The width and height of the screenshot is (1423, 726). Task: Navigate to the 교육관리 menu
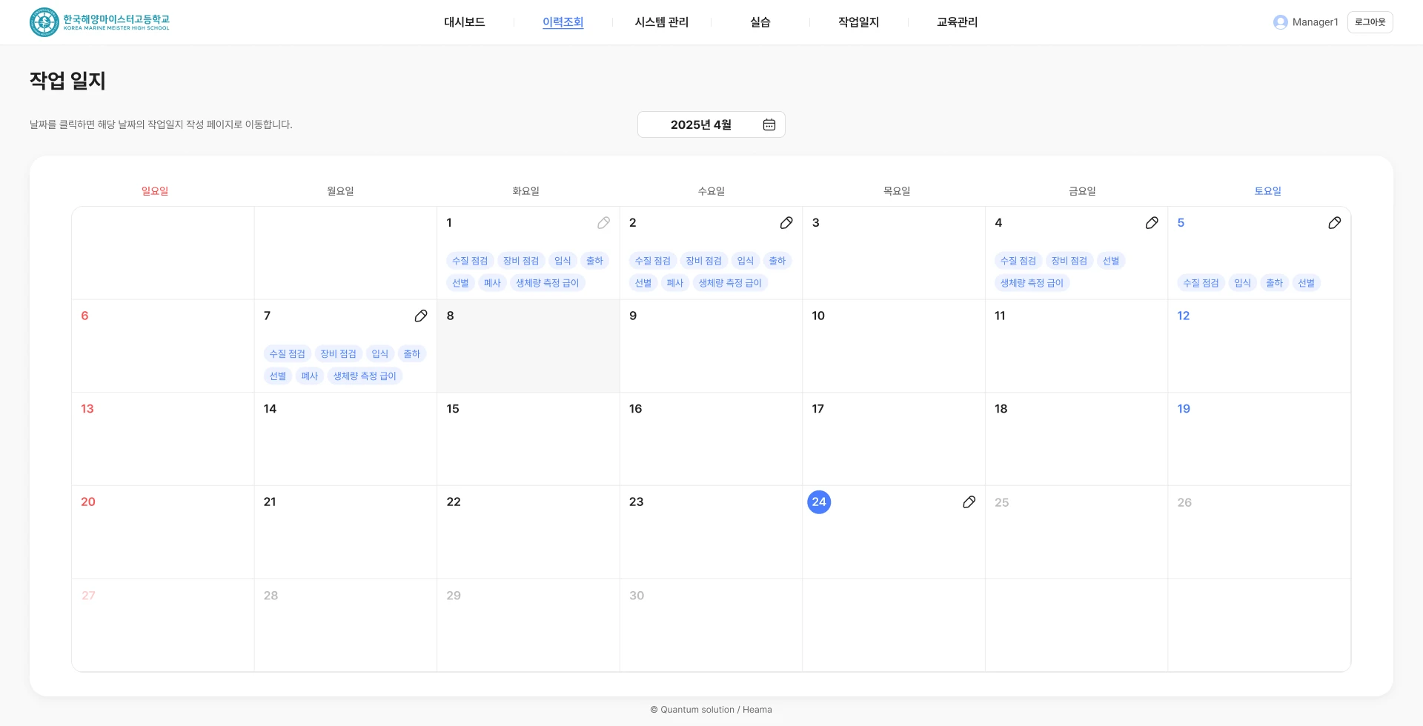(x=958, y=22)
